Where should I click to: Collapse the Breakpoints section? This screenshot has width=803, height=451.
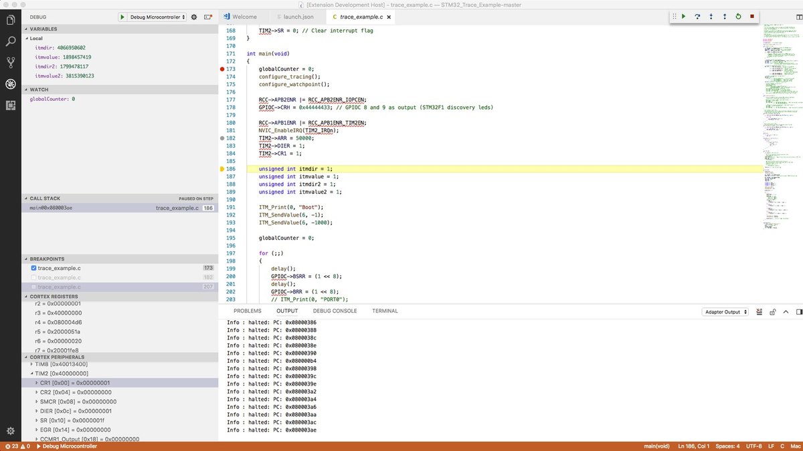[120, 259]
